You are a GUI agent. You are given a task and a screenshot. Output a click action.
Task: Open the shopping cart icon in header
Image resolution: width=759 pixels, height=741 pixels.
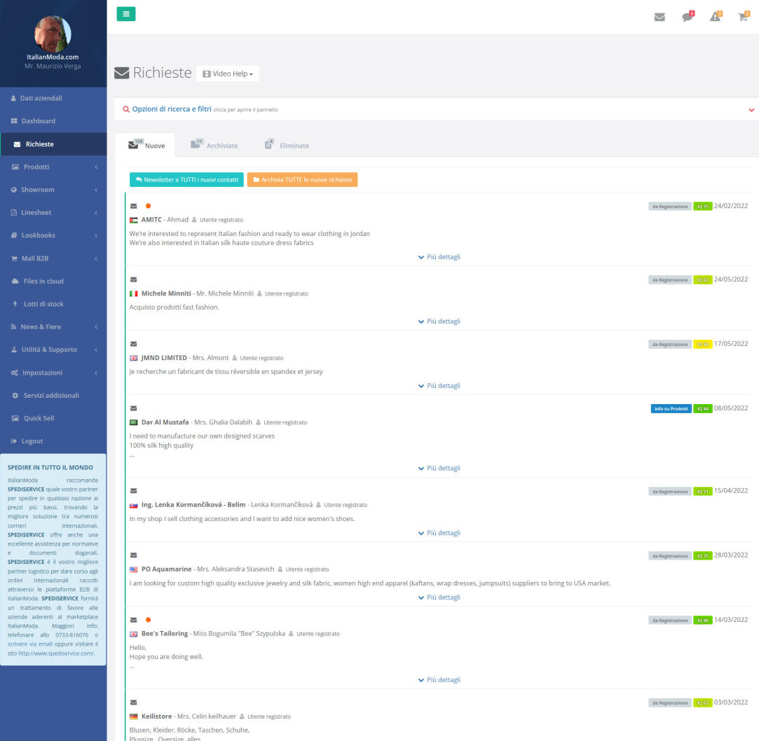click(x=743, y=17)
